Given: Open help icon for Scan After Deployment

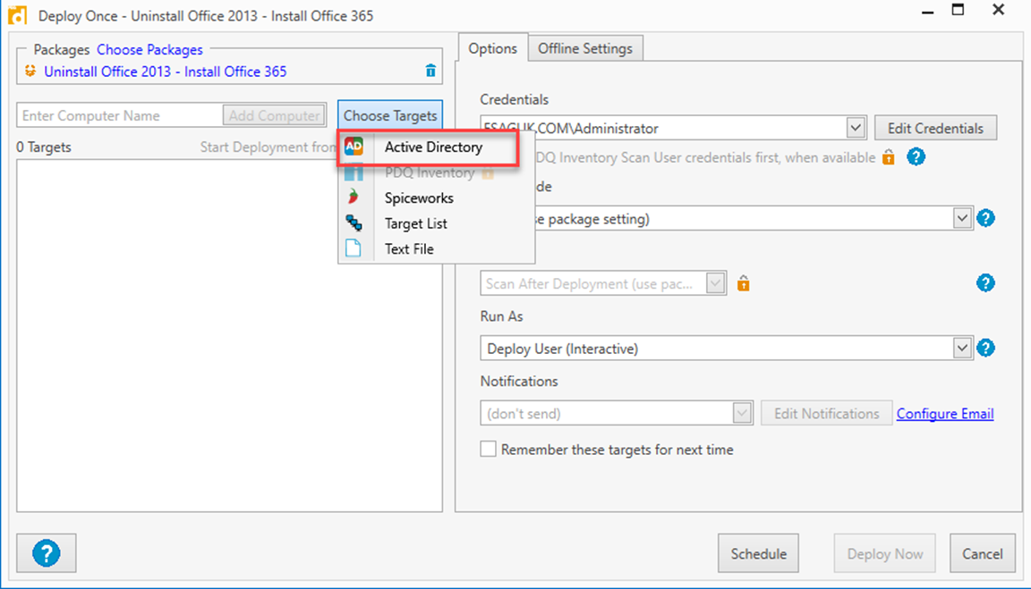Looking at the screenshot, I should 985,283.
